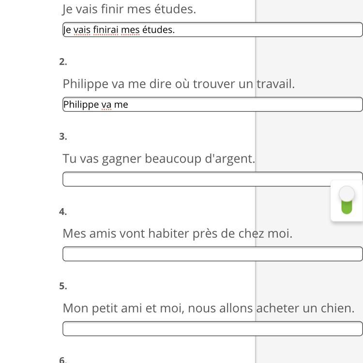The width and height of the screenshot is (363, 363).
Task: Place cursor on "études." in the first answer field
Action: [x=158, y=30]
